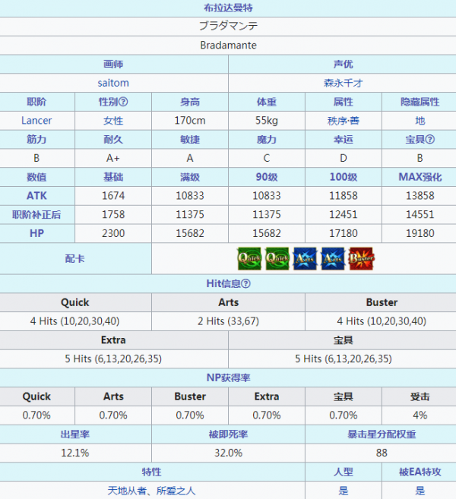Click the 满级 column header

click(190, 177)
